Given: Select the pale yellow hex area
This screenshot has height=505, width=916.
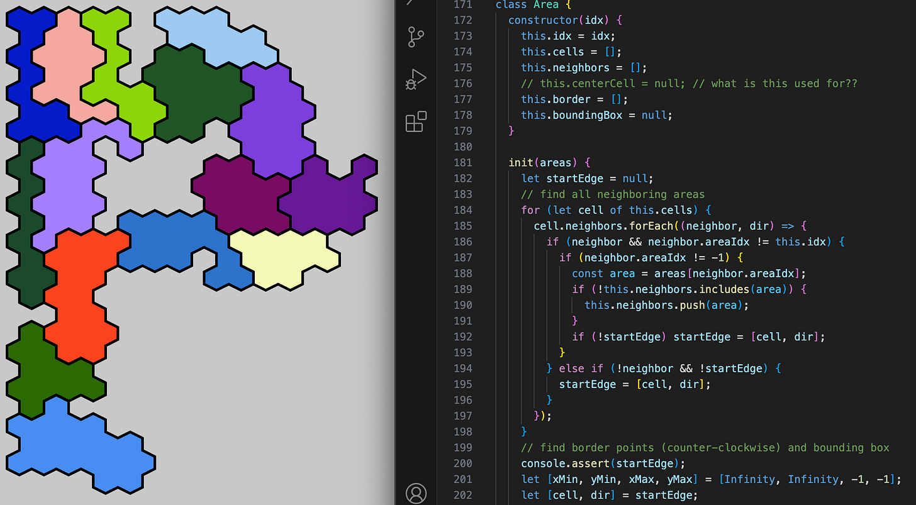Looking at the screenshot, I should point(283,258).
